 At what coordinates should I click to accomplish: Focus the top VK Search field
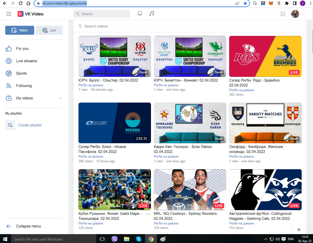101,14
